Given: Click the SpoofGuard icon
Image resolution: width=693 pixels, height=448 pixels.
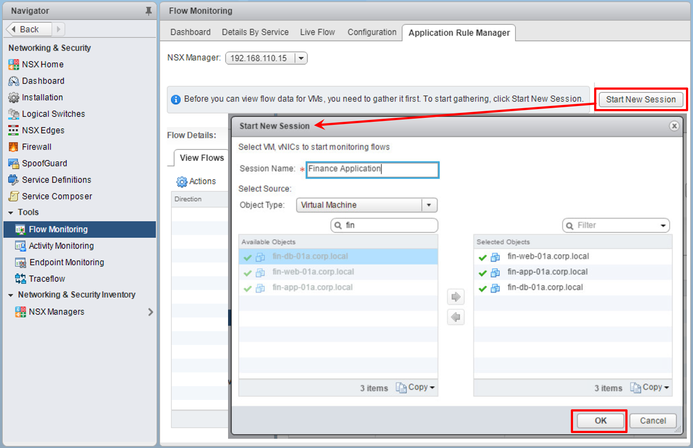Looking at the screenshot, I should [x=14, y=164].
